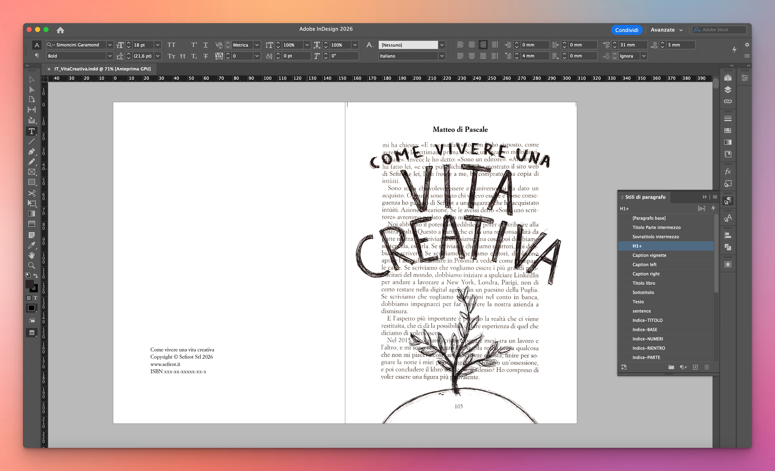Switch to IT_VitaCreativa.indd document tab
Viewport: 775px width, 471px height.
[102, 69]
